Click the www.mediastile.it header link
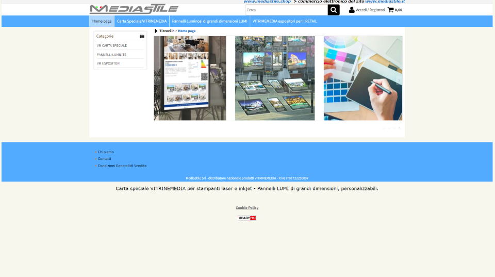495x277 pixels. point(385,2)
